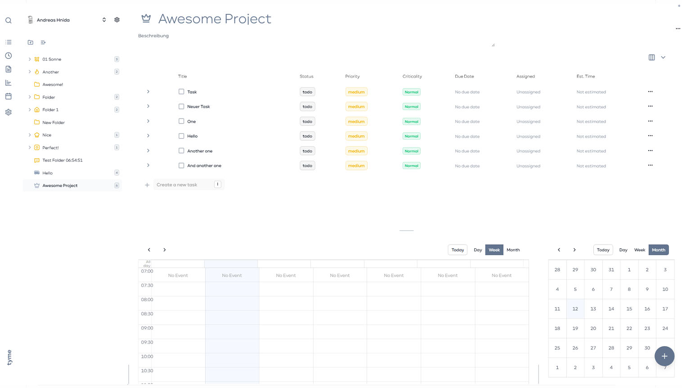Open the three-dot menu for Neuer Task row
The height and width of the screenshot is (388, 682).
coord(650,107)
